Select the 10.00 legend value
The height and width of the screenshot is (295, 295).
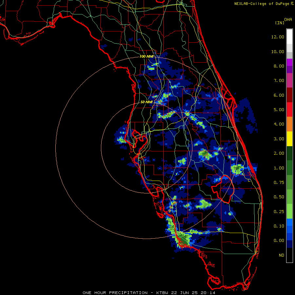coord(278,51)
